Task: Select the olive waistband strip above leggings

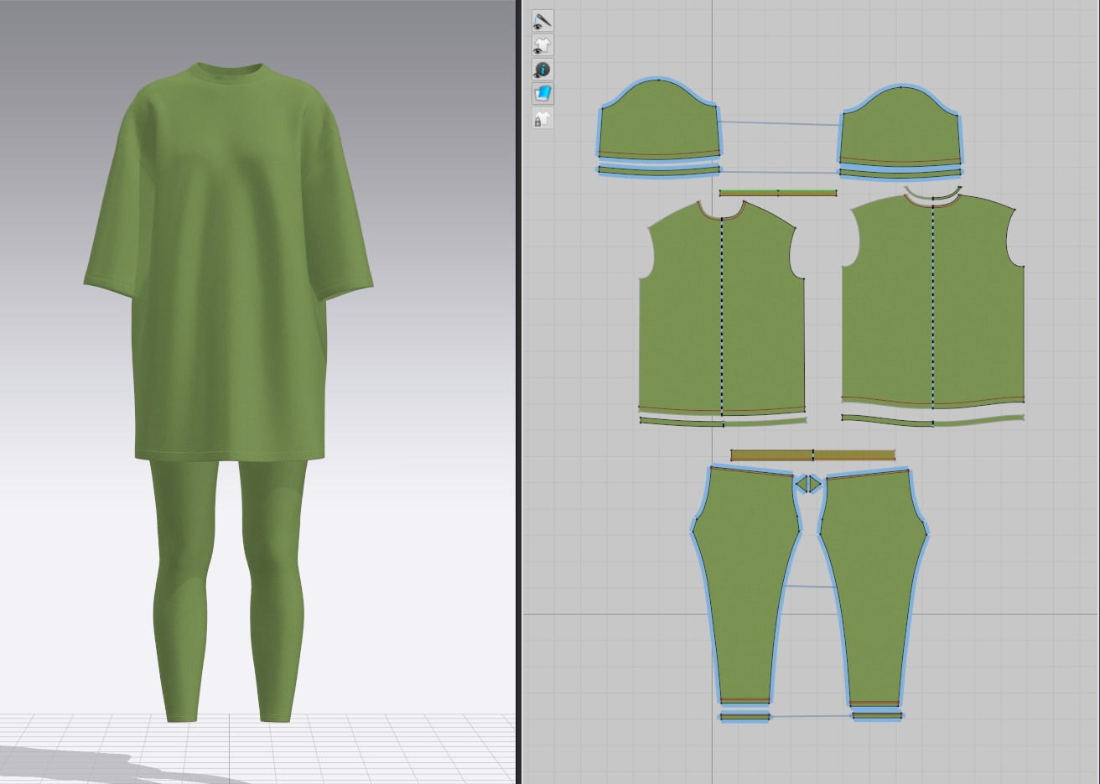Action: [812, 455]
